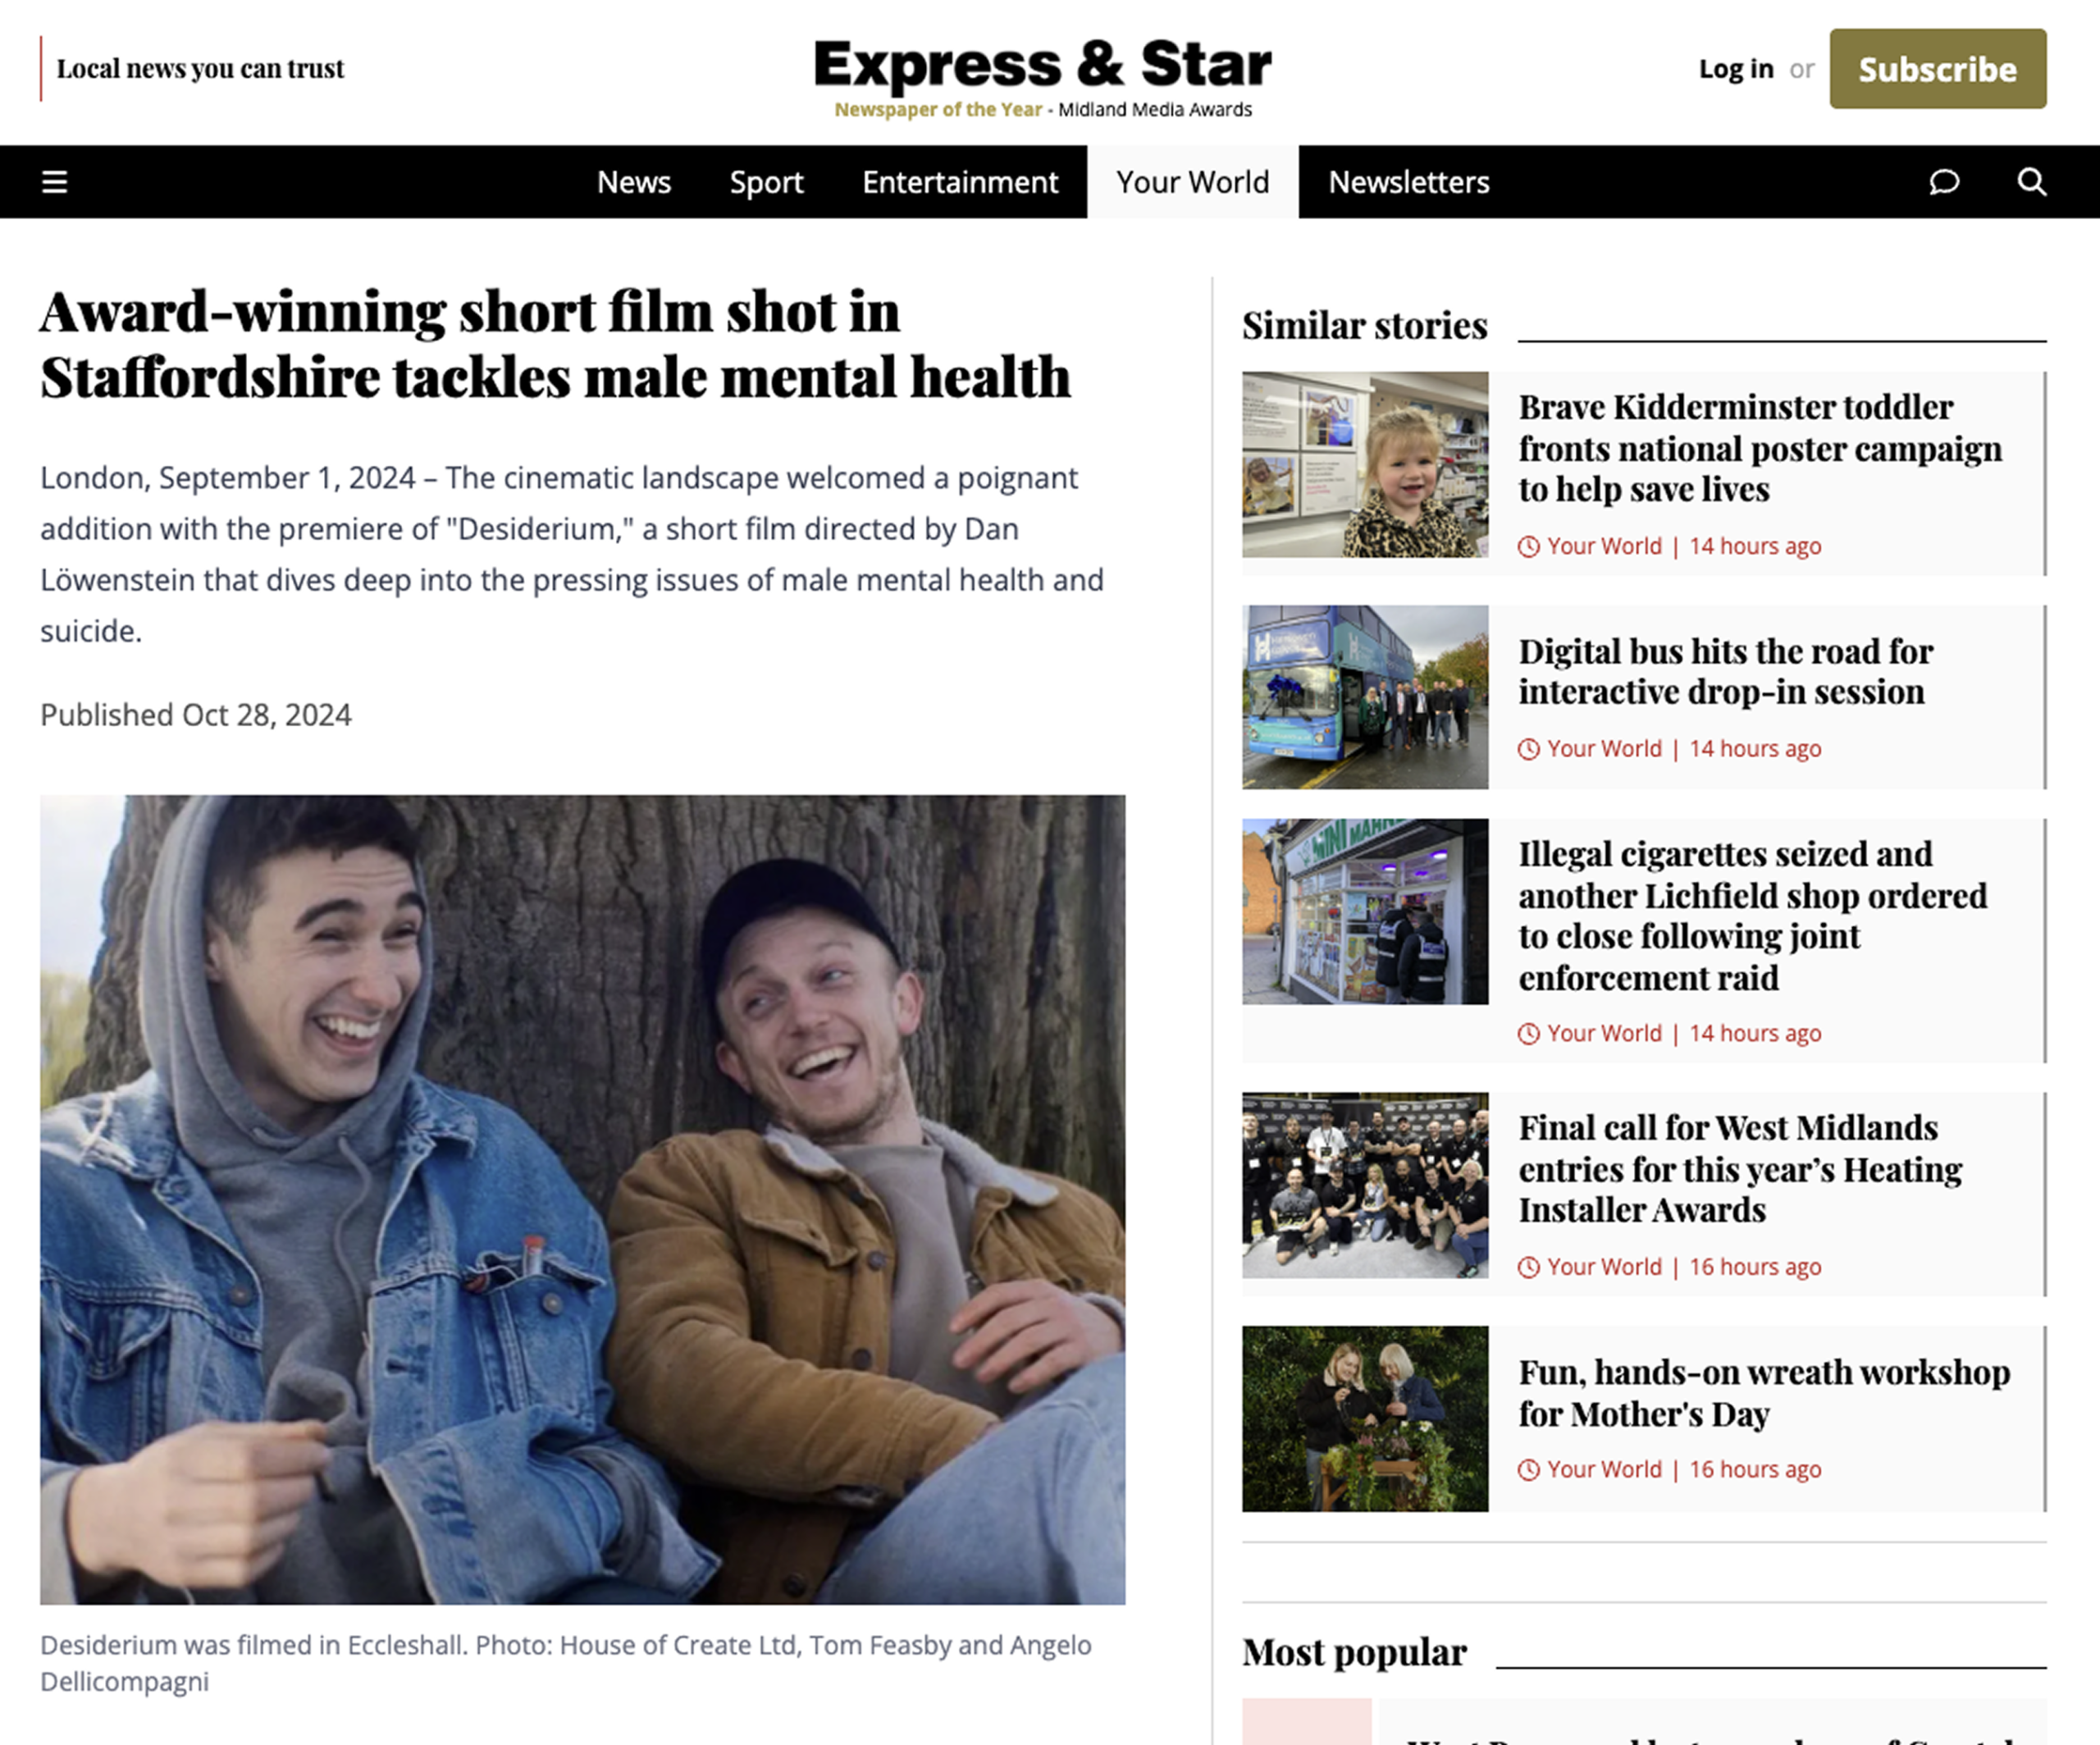Select the Your World tab

[x=1193, y=182]
